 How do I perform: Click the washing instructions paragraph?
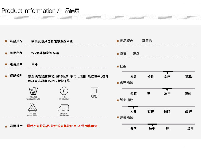click(68, 79)
